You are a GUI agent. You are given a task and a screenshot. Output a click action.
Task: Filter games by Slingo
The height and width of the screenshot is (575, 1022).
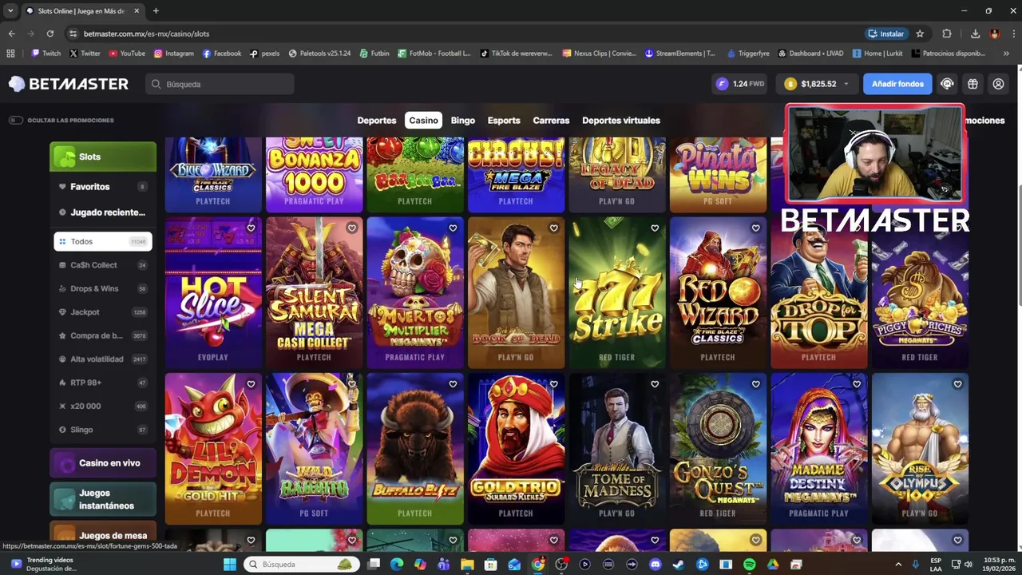pyautogui.click(x=103, y=430)
